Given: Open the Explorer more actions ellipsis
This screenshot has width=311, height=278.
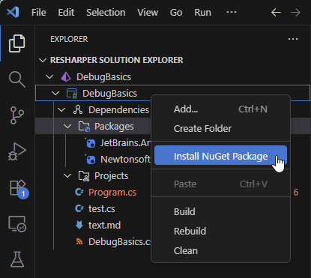Looking at the screenshot, I should [293, 39].
